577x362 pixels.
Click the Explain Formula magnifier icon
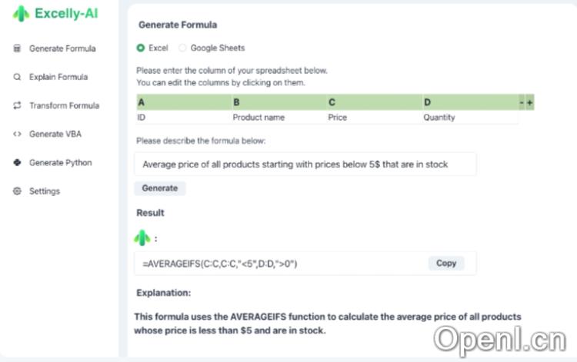(17, 77)
